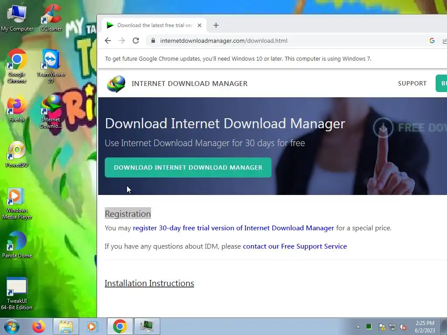Close the IDM download tab

(x=199, y=25)
